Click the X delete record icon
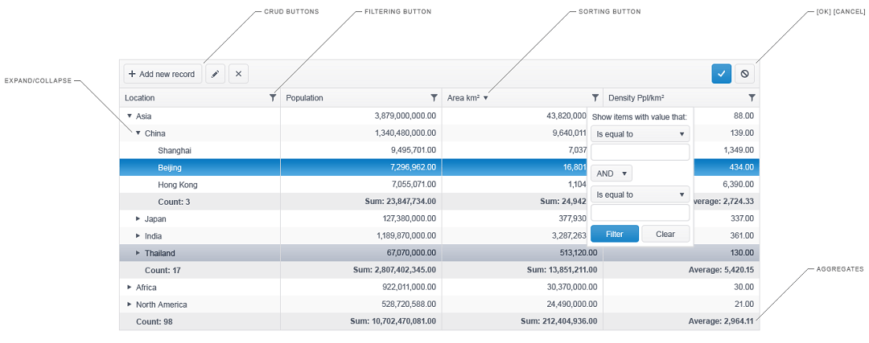The width and height of the screenshot is (869, 343). (x=238, y=74)
